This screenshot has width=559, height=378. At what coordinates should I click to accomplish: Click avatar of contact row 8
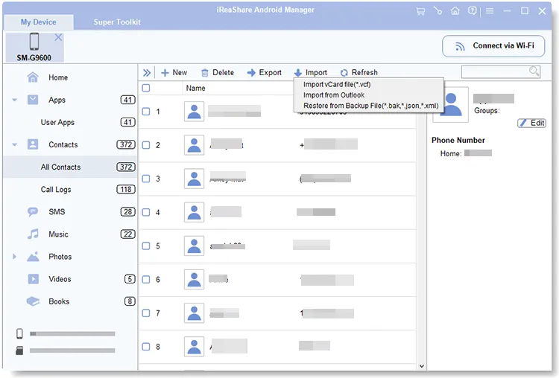pyautogui.click(x=195, y=347)
